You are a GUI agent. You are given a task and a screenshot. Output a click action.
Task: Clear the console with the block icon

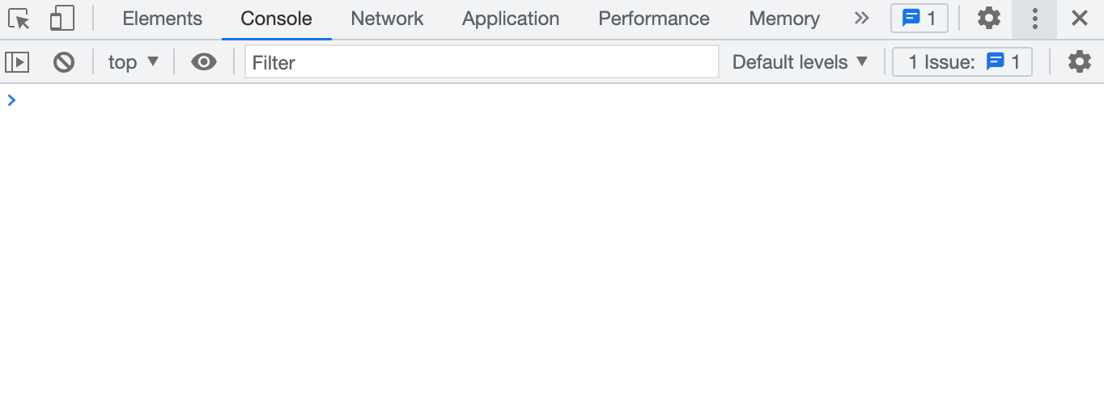tap(64, 62)
